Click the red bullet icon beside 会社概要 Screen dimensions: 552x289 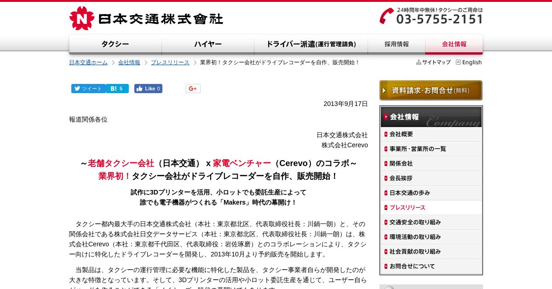(386, 134)
